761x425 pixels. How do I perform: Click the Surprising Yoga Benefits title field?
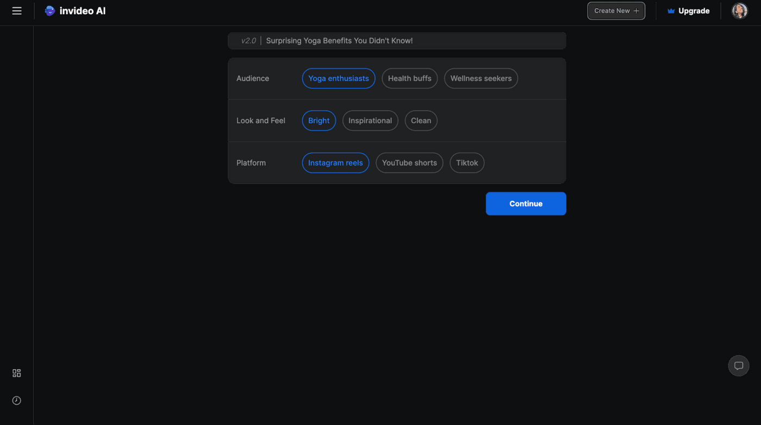(339, 41)
